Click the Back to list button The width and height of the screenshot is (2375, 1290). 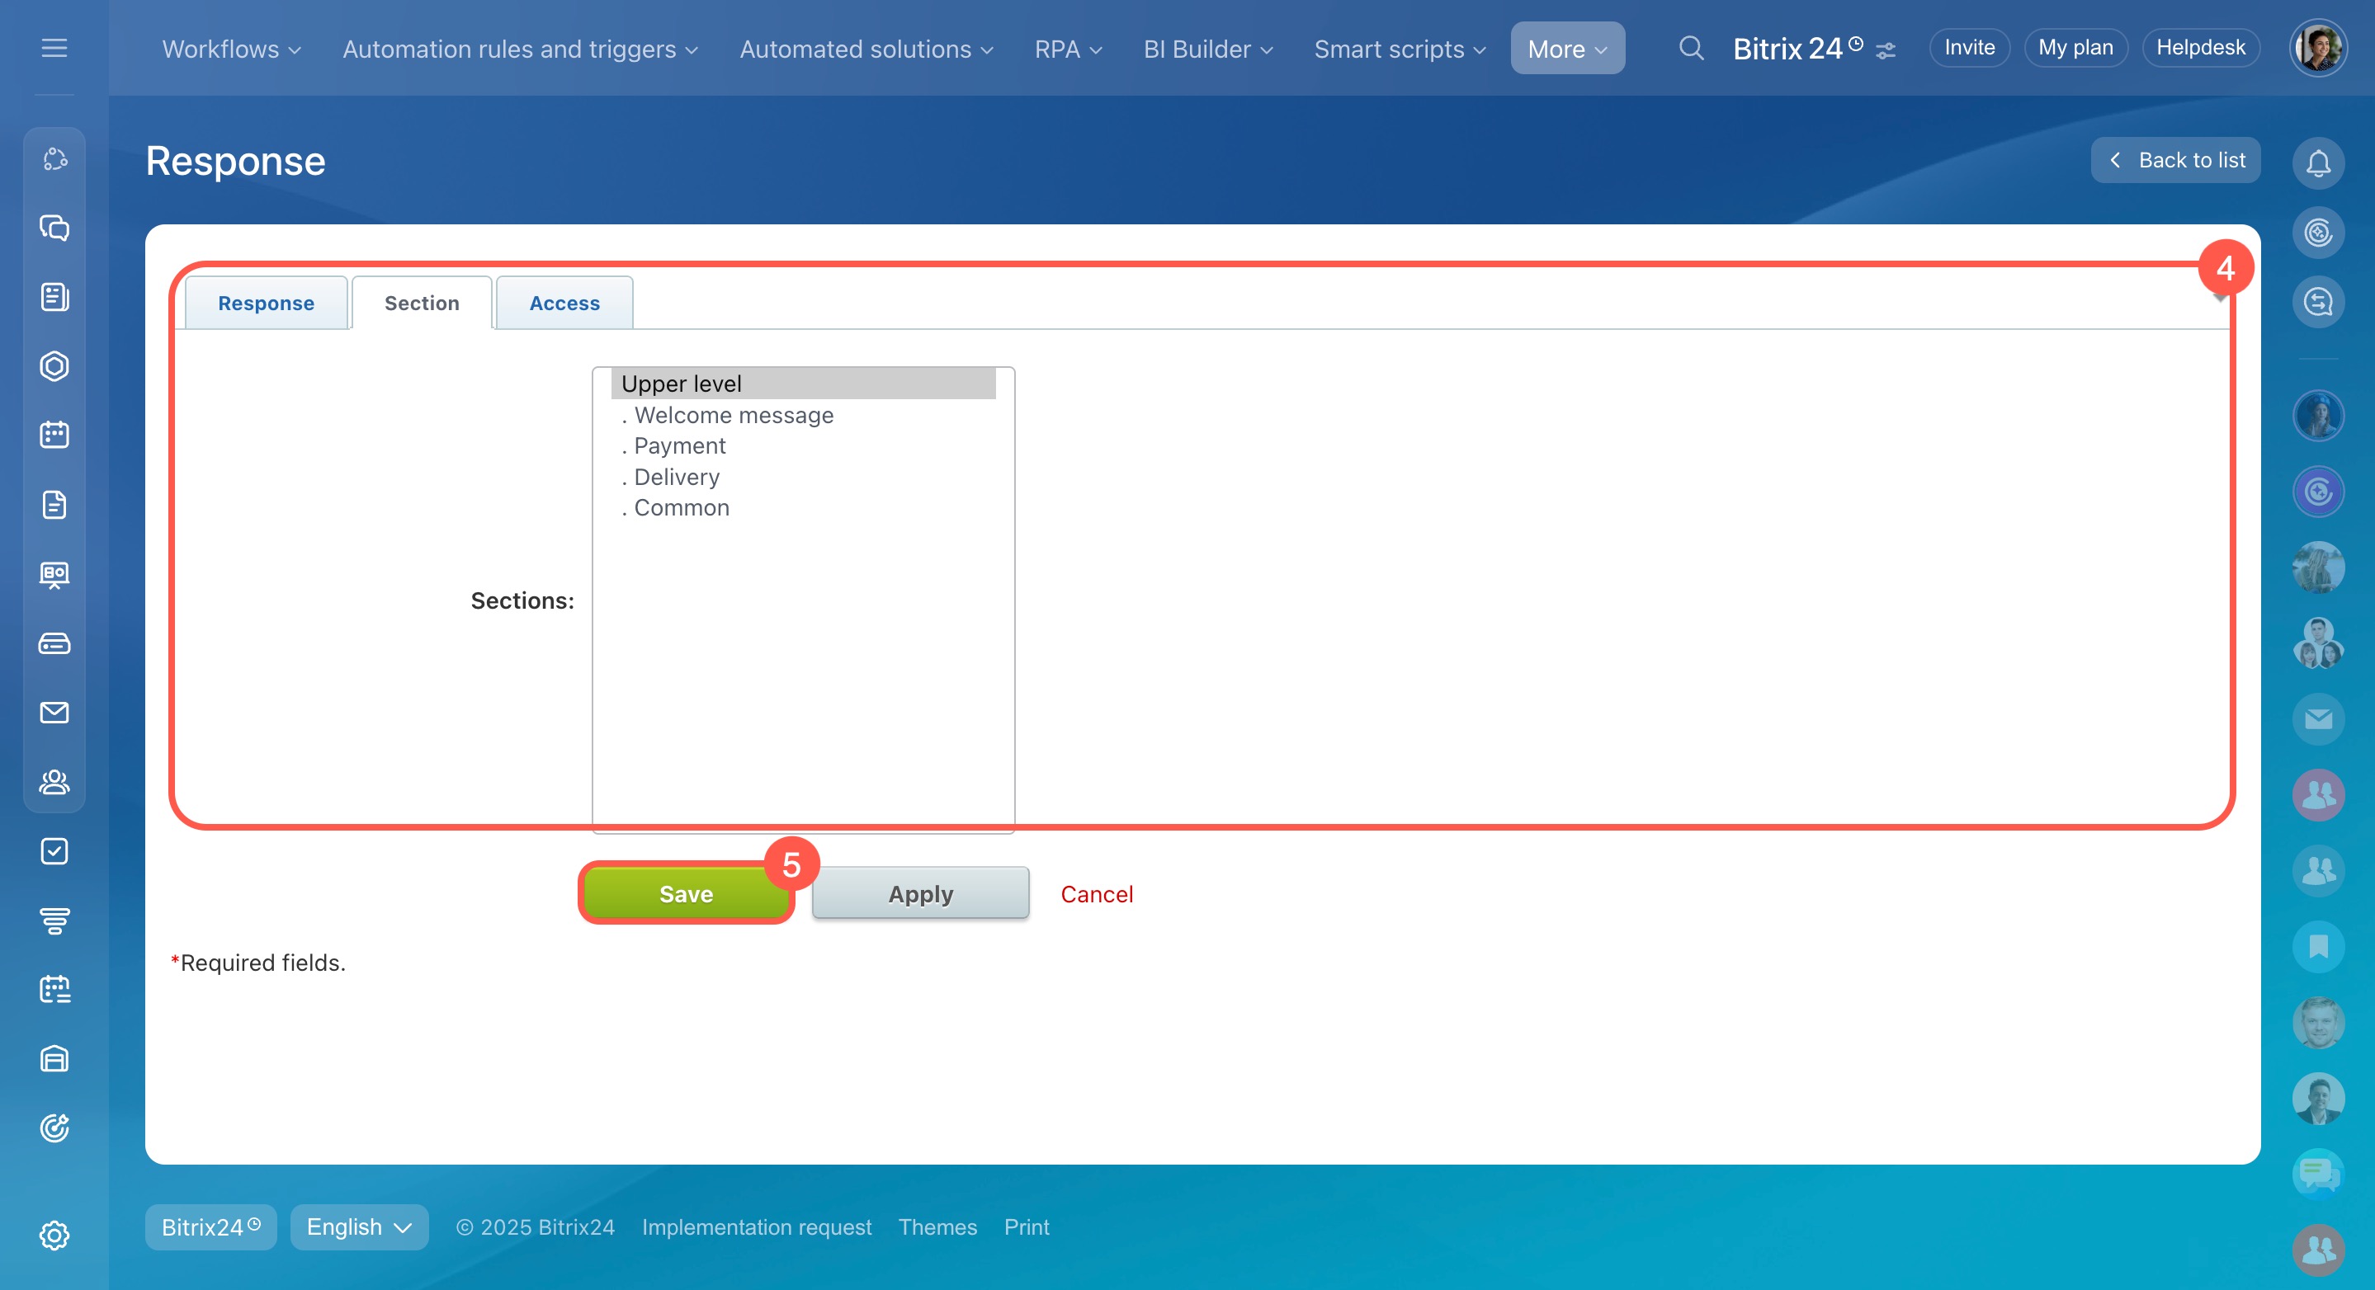tap(2175, 160)
